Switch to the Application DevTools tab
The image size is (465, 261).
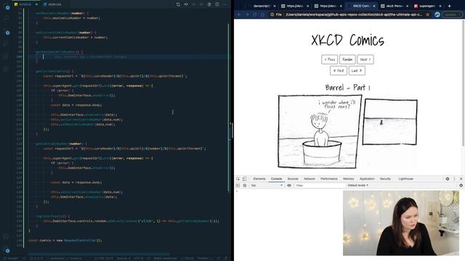click(x=367, y=179)
